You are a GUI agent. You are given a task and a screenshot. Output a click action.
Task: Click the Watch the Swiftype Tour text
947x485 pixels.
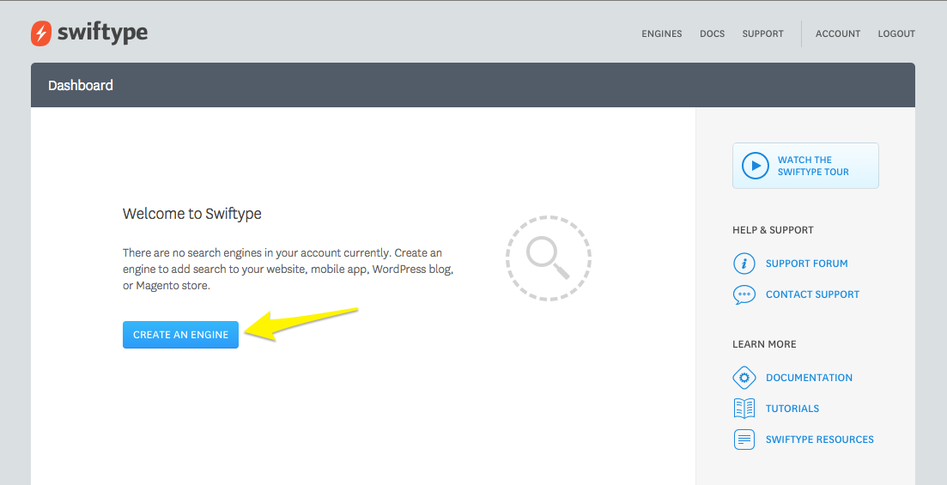[812, 166]
